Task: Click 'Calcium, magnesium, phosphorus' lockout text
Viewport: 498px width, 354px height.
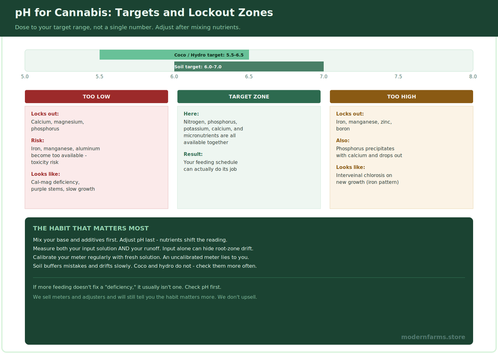Action: pos(57,126)
